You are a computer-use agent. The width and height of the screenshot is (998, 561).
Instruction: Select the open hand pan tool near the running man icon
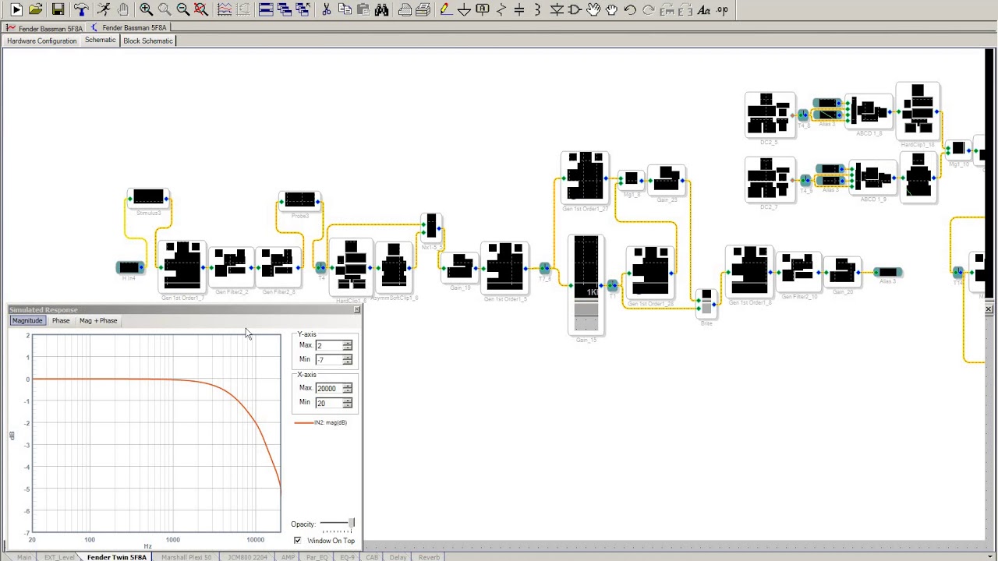click(122, 9)
